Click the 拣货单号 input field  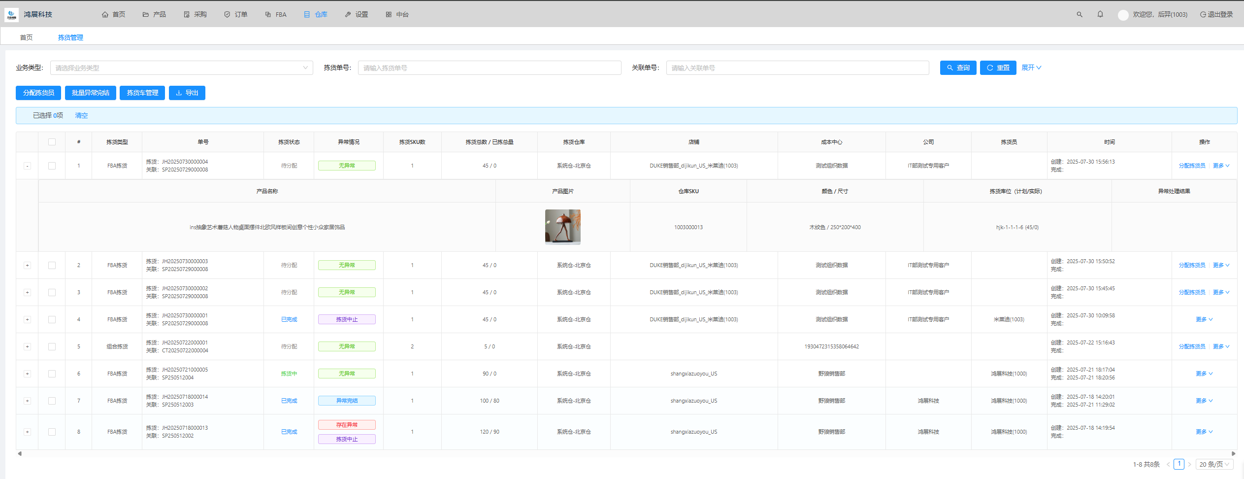(x=489, y=68)
